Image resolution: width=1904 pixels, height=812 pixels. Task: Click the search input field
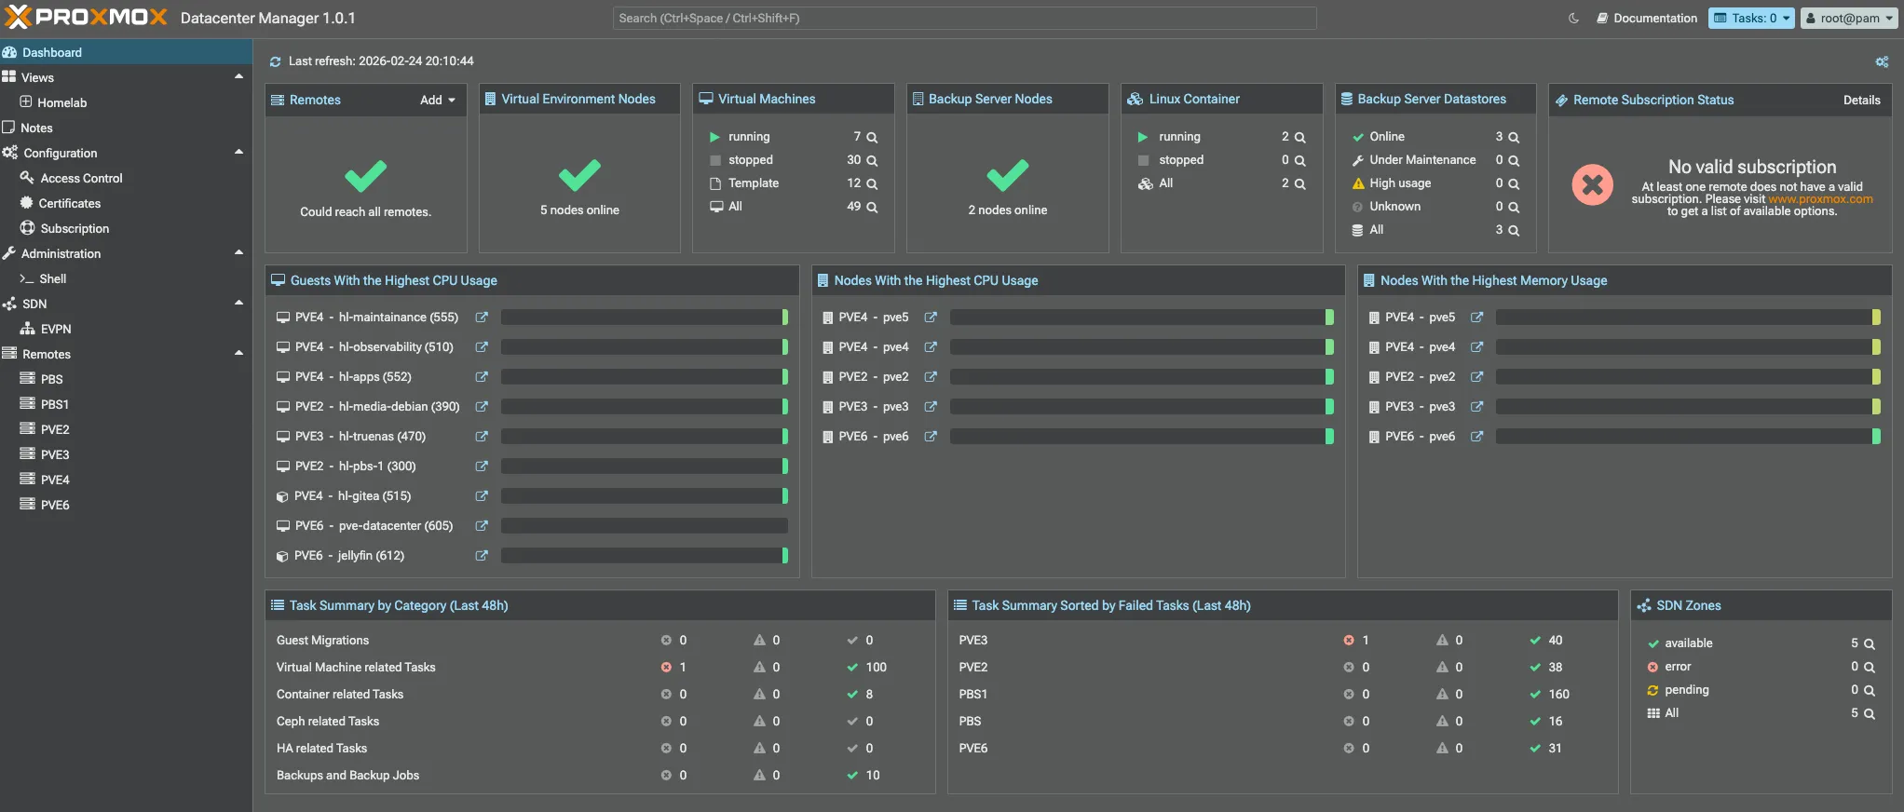click(x=964, y=18)
